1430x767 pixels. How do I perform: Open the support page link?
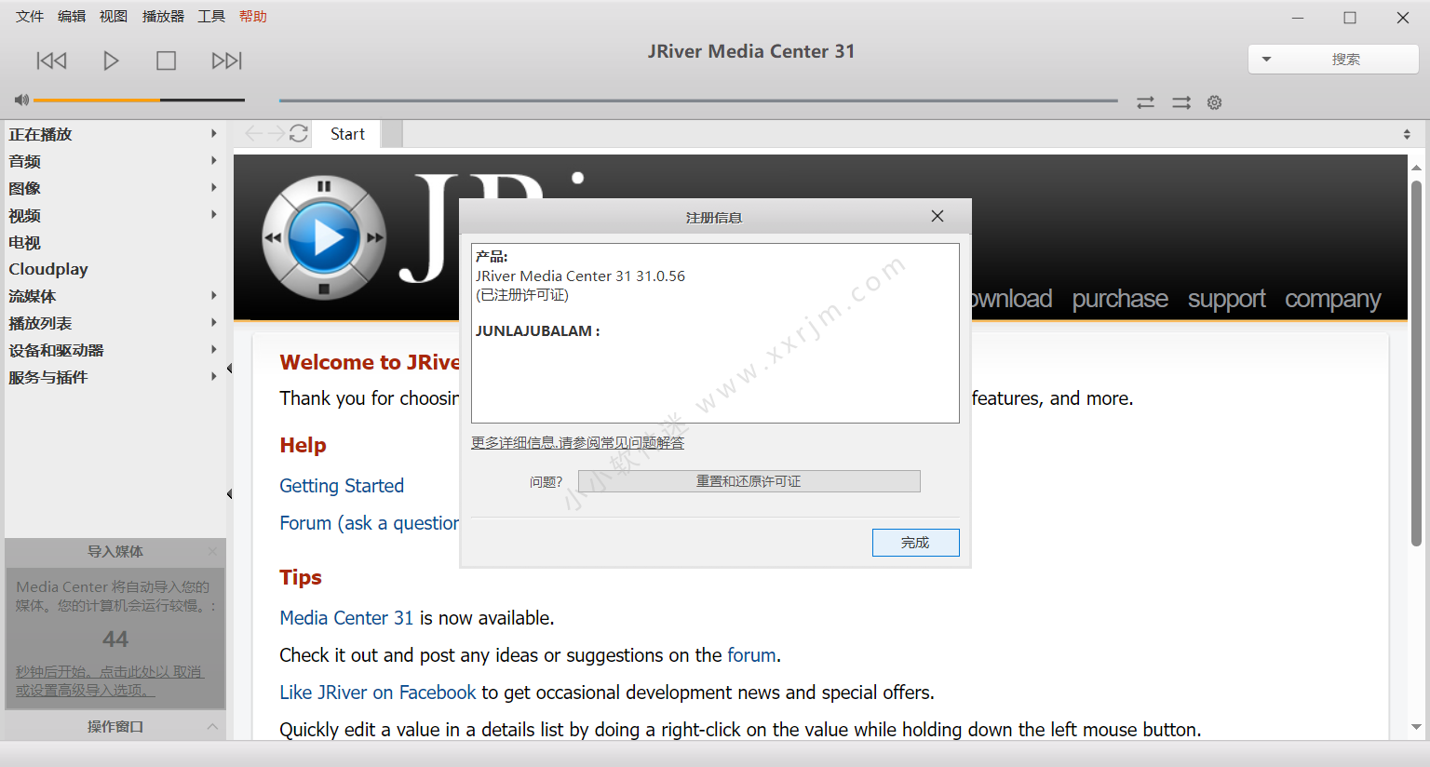pos(1226,299)
